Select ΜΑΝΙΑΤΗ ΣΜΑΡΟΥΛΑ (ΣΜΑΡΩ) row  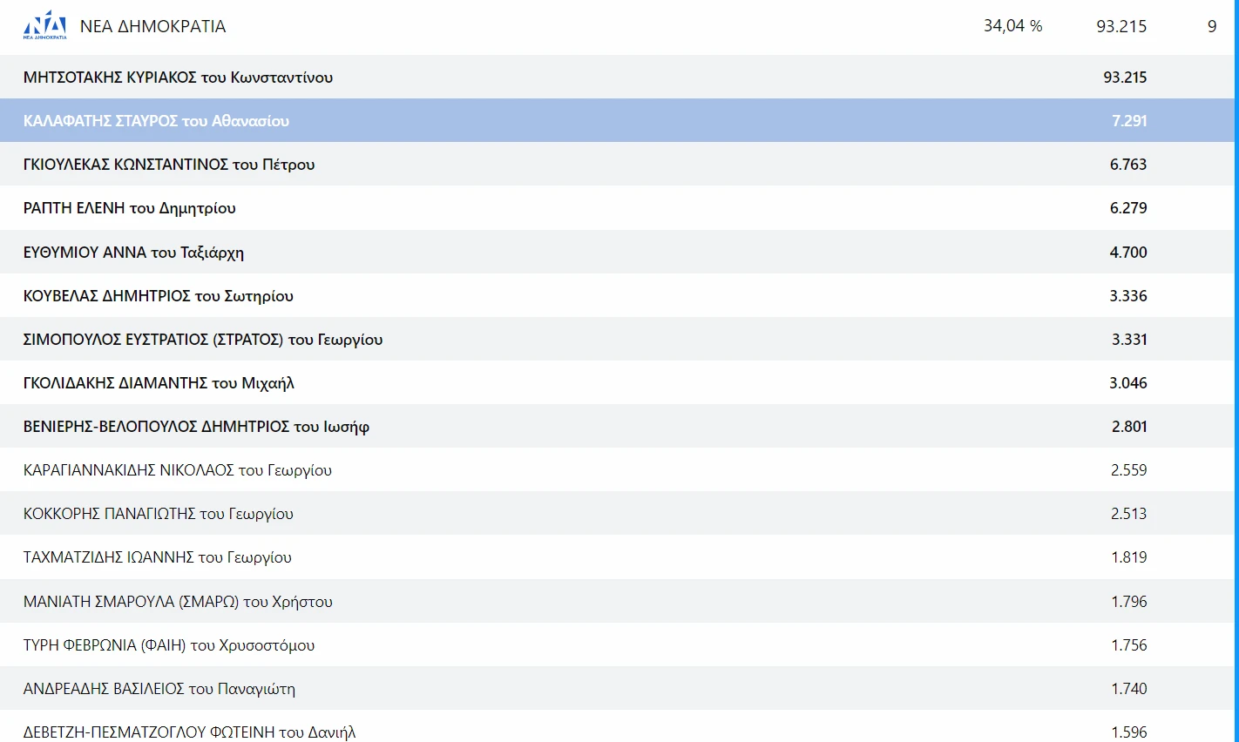point(178,602)
